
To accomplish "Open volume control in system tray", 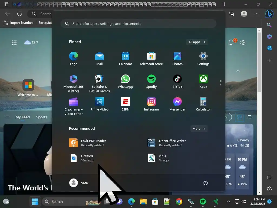I will 244,201.
